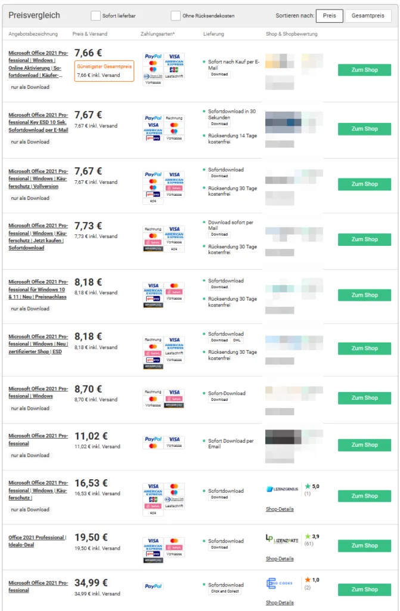Sort offers by 'Gesamtpreis'

[x=368, y=16]
